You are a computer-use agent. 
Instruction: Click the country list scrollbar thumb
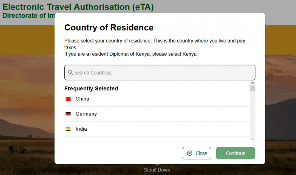252,88
